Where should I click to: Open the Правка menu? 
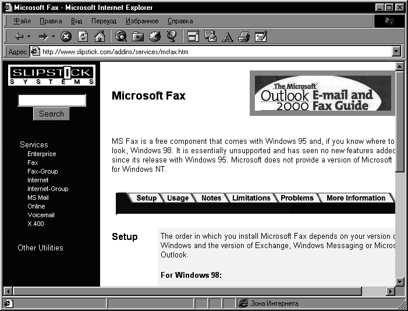51,21
